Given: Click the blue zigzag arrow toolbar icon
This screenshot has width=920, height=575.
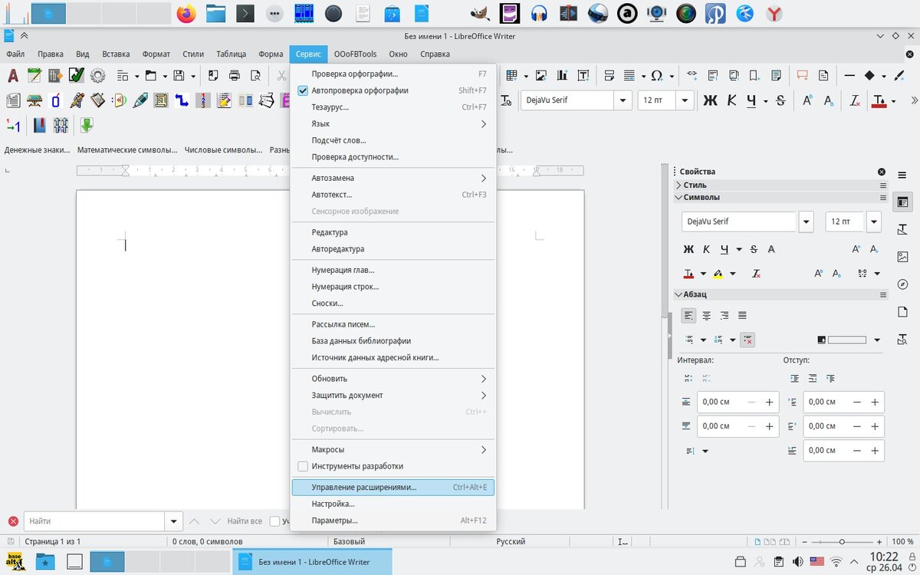Looking at the screenshot, I should [x=182, y=100].
